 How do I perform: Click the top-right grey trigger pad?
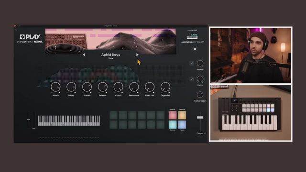[161, 115]
